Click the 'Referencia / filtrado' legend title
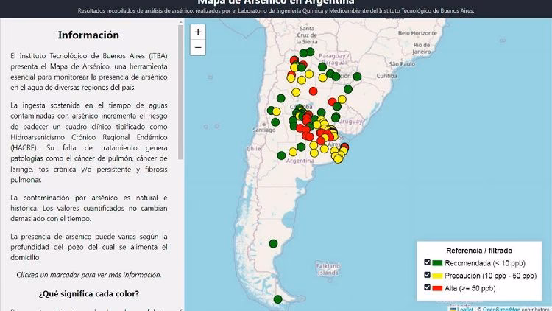Viewport: 552px width, 311px height. pos(479,251)
